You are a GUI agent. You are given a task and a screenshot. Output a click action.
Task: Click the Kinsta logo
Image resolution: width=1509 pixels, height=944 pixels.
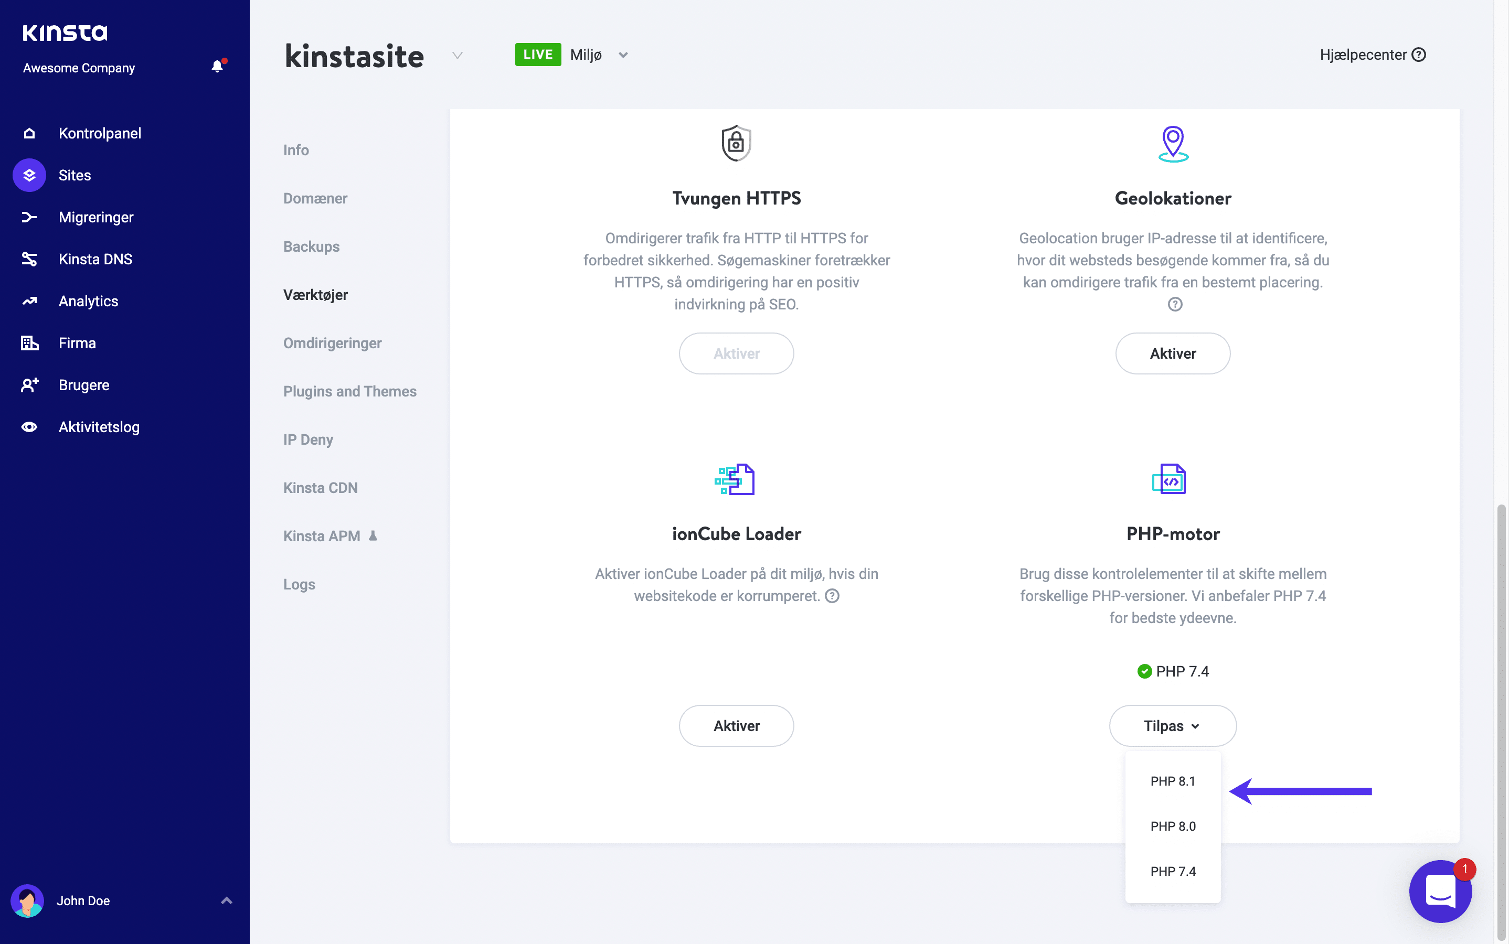(x=65, y=33)
